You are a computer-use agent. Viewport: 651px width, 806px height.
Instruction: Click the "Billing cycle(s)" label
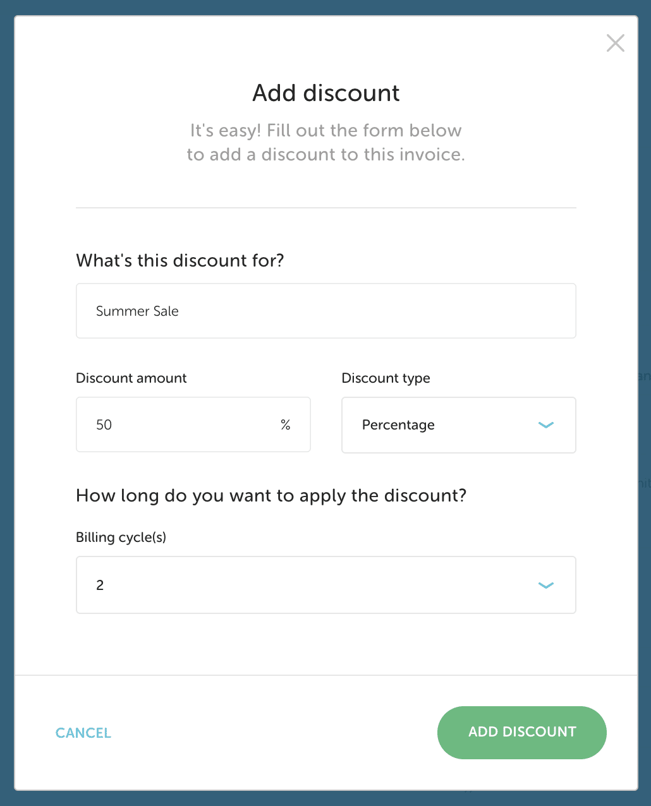(121, 537)
